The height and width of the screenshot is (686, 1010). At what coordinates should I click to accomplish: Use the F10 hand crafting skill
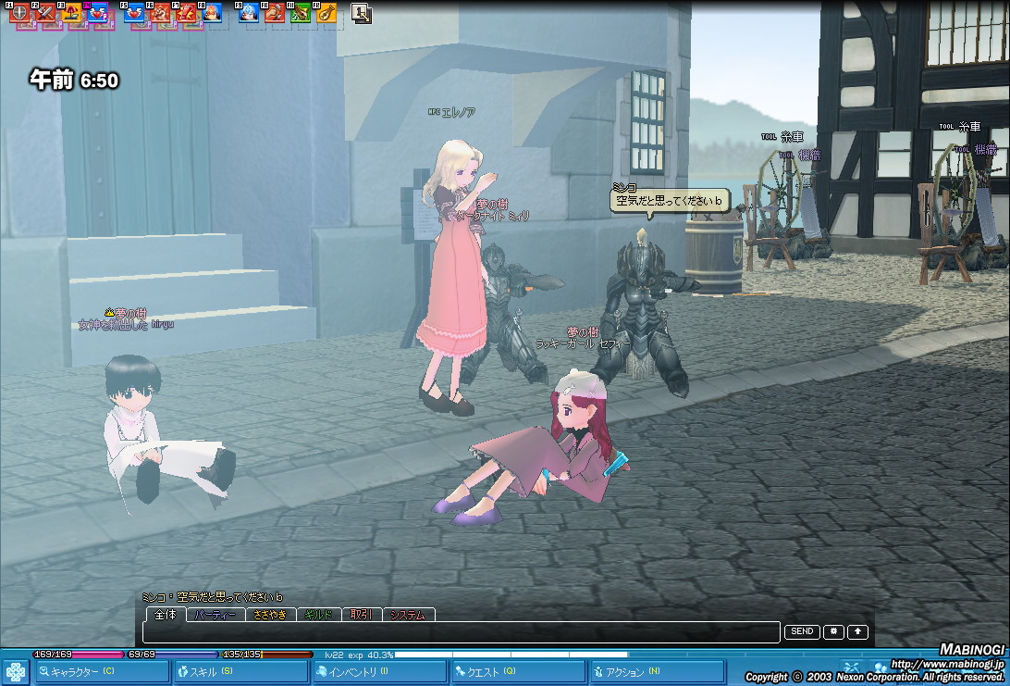point(275,12)
